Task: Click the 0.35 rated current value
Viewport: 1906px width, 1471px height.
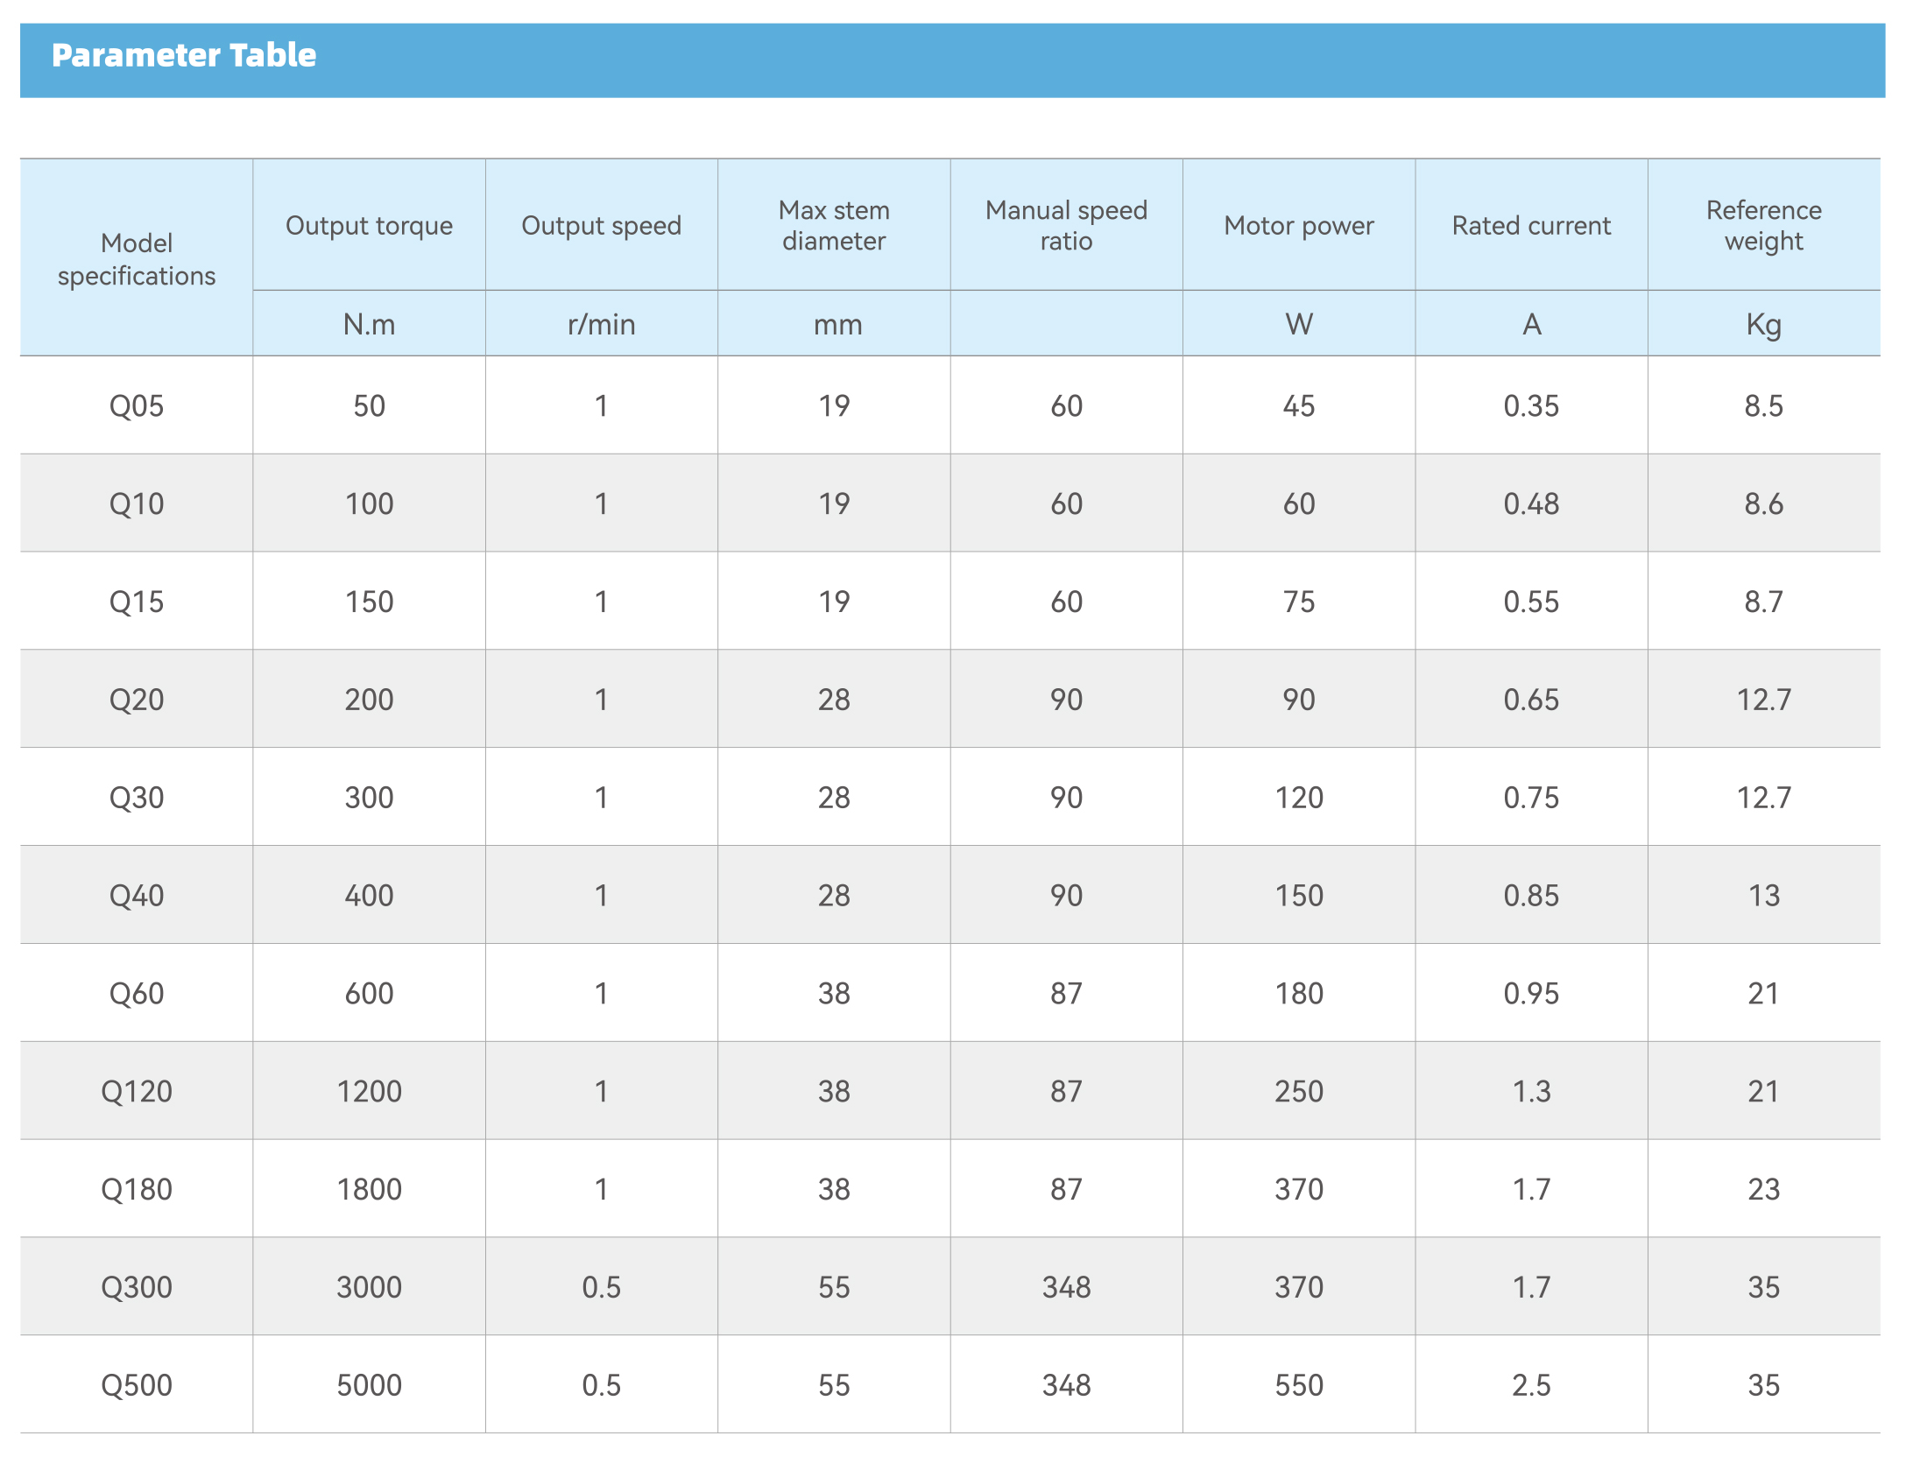Action: click(x=1531, y=406)
